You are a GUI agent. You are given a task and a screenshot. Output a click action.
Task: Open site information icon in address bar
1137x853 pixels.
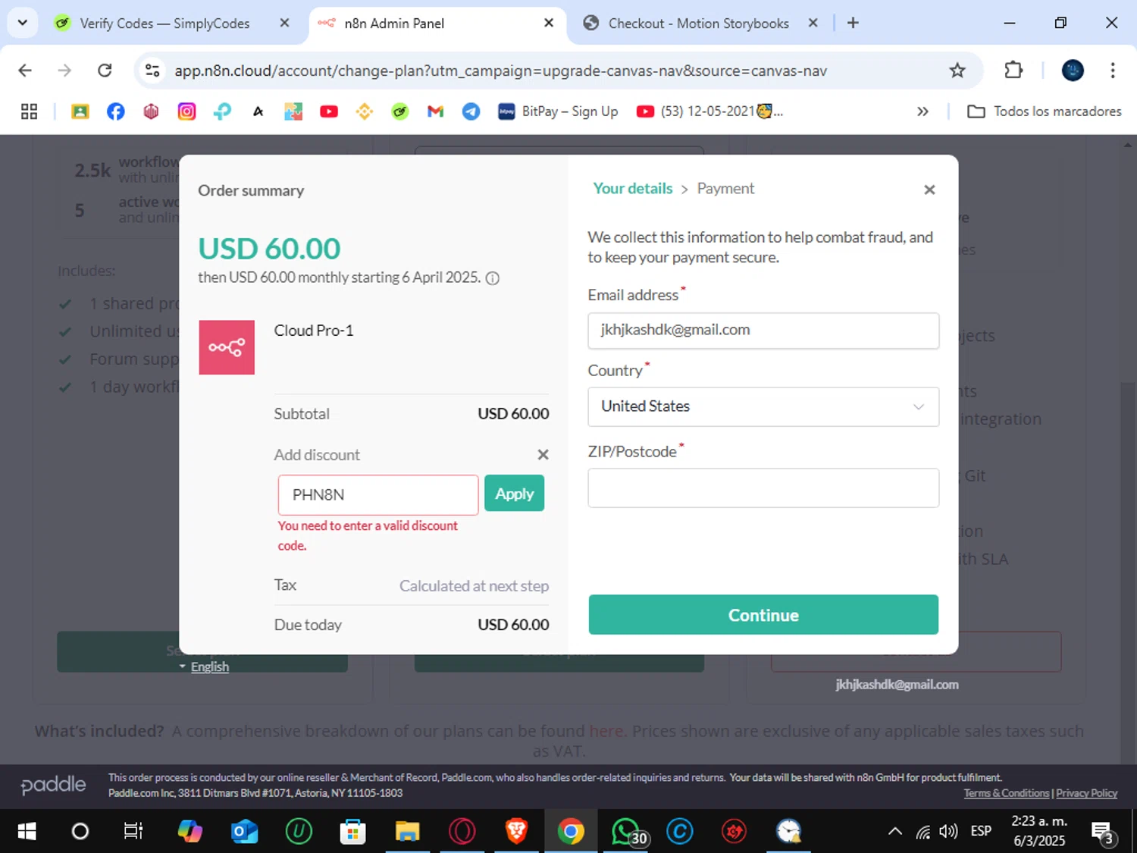click(x=152, y=71)
